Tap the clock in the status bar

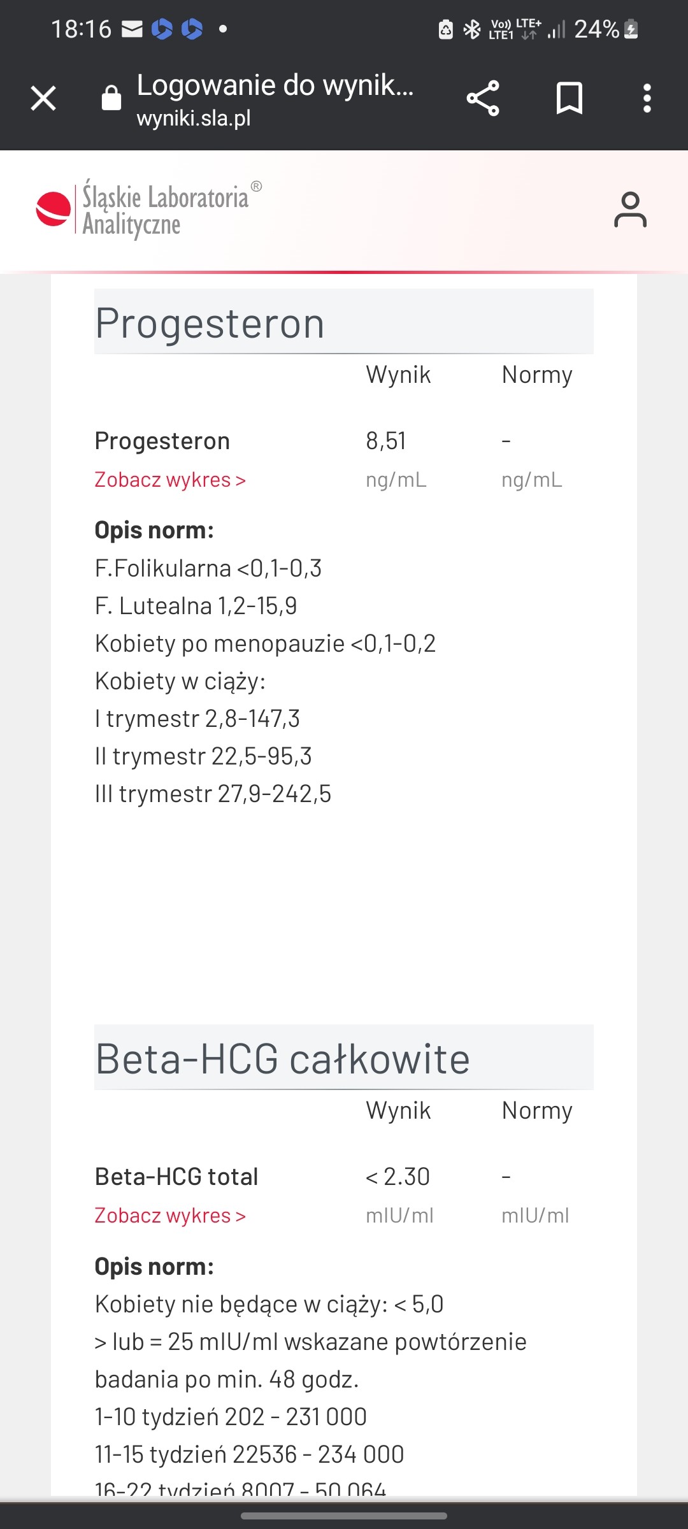(x=82, y=29)
